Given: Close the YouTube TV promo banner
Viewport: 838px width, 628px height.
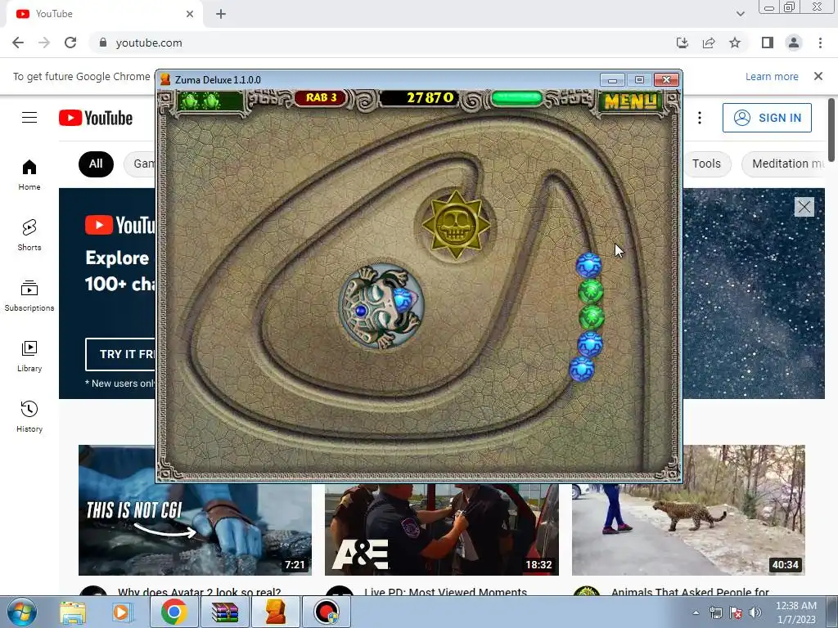Looking at the screenshot, I should pos(804,207).
